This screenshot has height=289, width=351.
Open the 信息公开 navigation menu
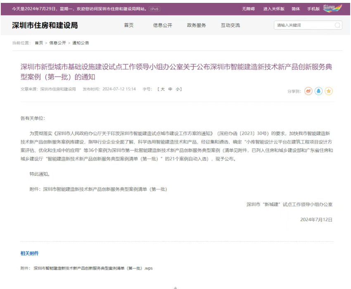[x=163, y=26]
